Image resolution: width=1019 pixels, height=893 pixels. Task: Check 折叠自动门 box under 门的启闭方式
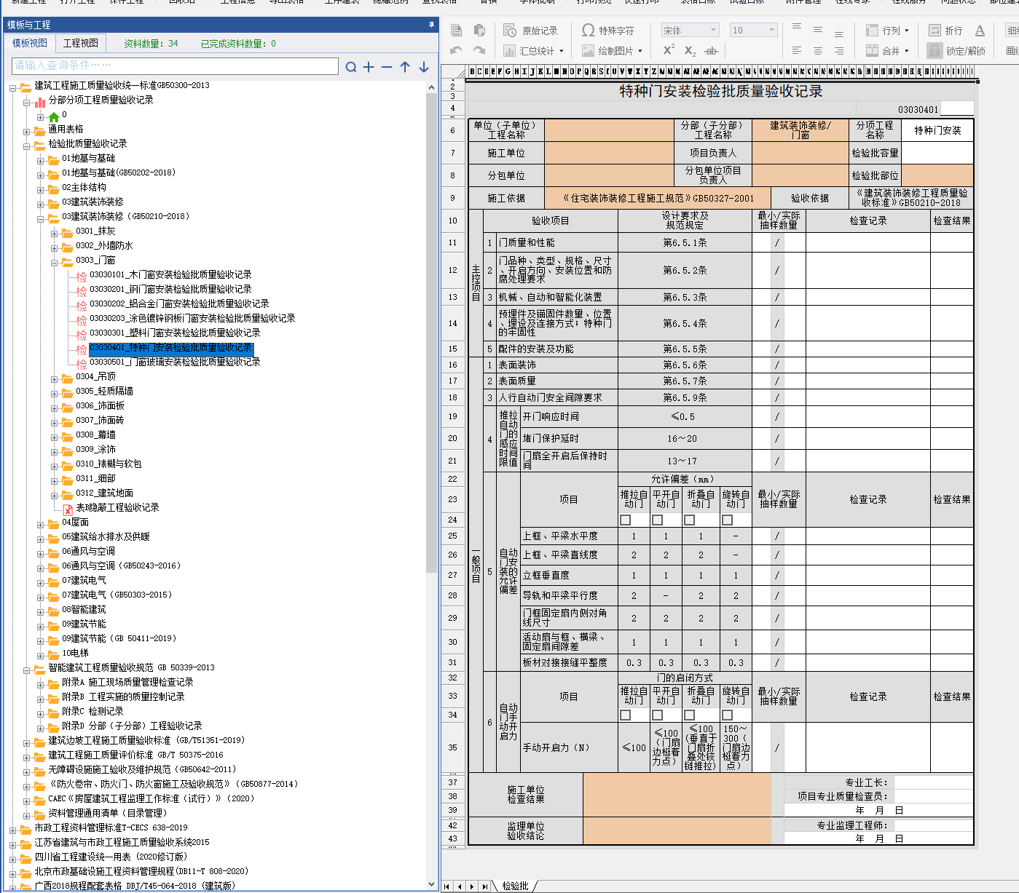pyautogui.click(x=689, y=715)
